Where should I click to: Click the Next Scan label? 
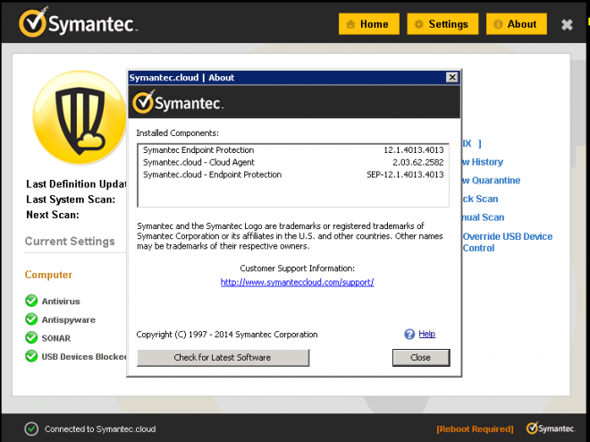[53, 215]
